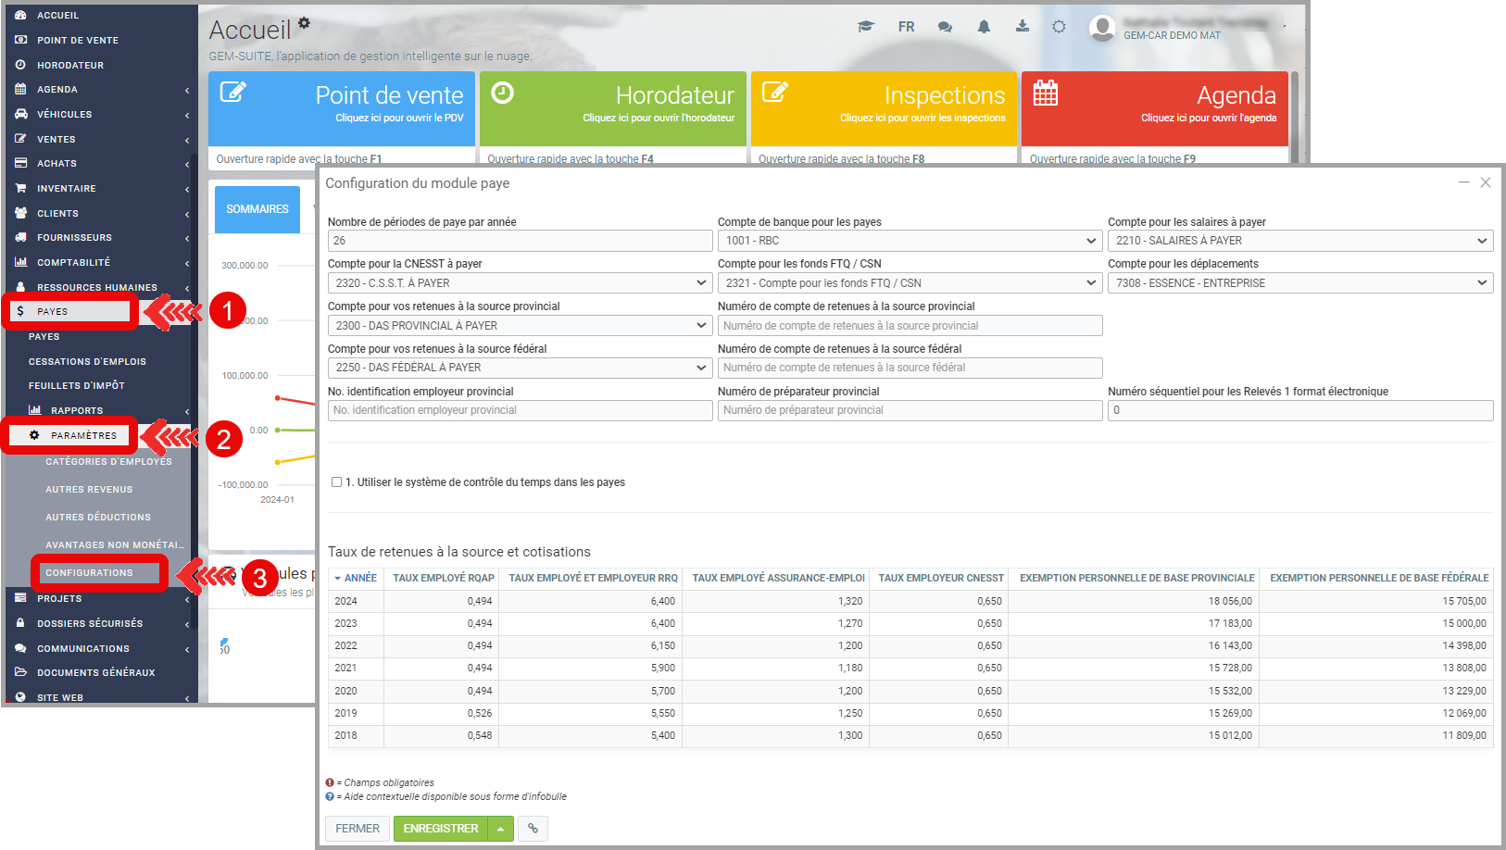This screenshot has height=850, width=1506.
Task: Expand Compte pour la CNESST à payer dropdown
Action: click(519, 283)
